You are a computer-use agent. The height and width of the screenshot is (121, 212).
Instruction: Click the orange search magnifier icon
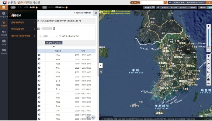pyautogui.click(x=166, y=3)
